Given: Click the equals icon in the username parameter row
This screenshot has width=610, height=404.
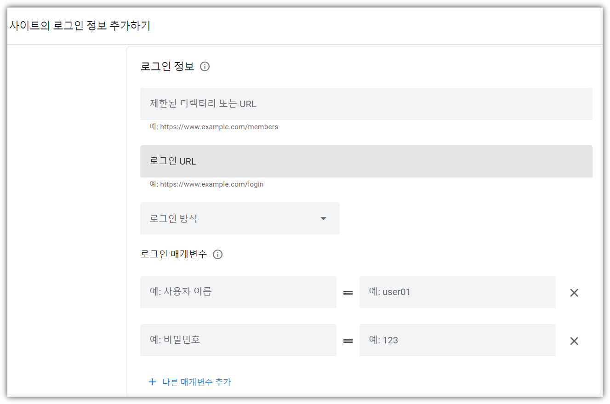Looking at the screenshot, I should (348, 292).
